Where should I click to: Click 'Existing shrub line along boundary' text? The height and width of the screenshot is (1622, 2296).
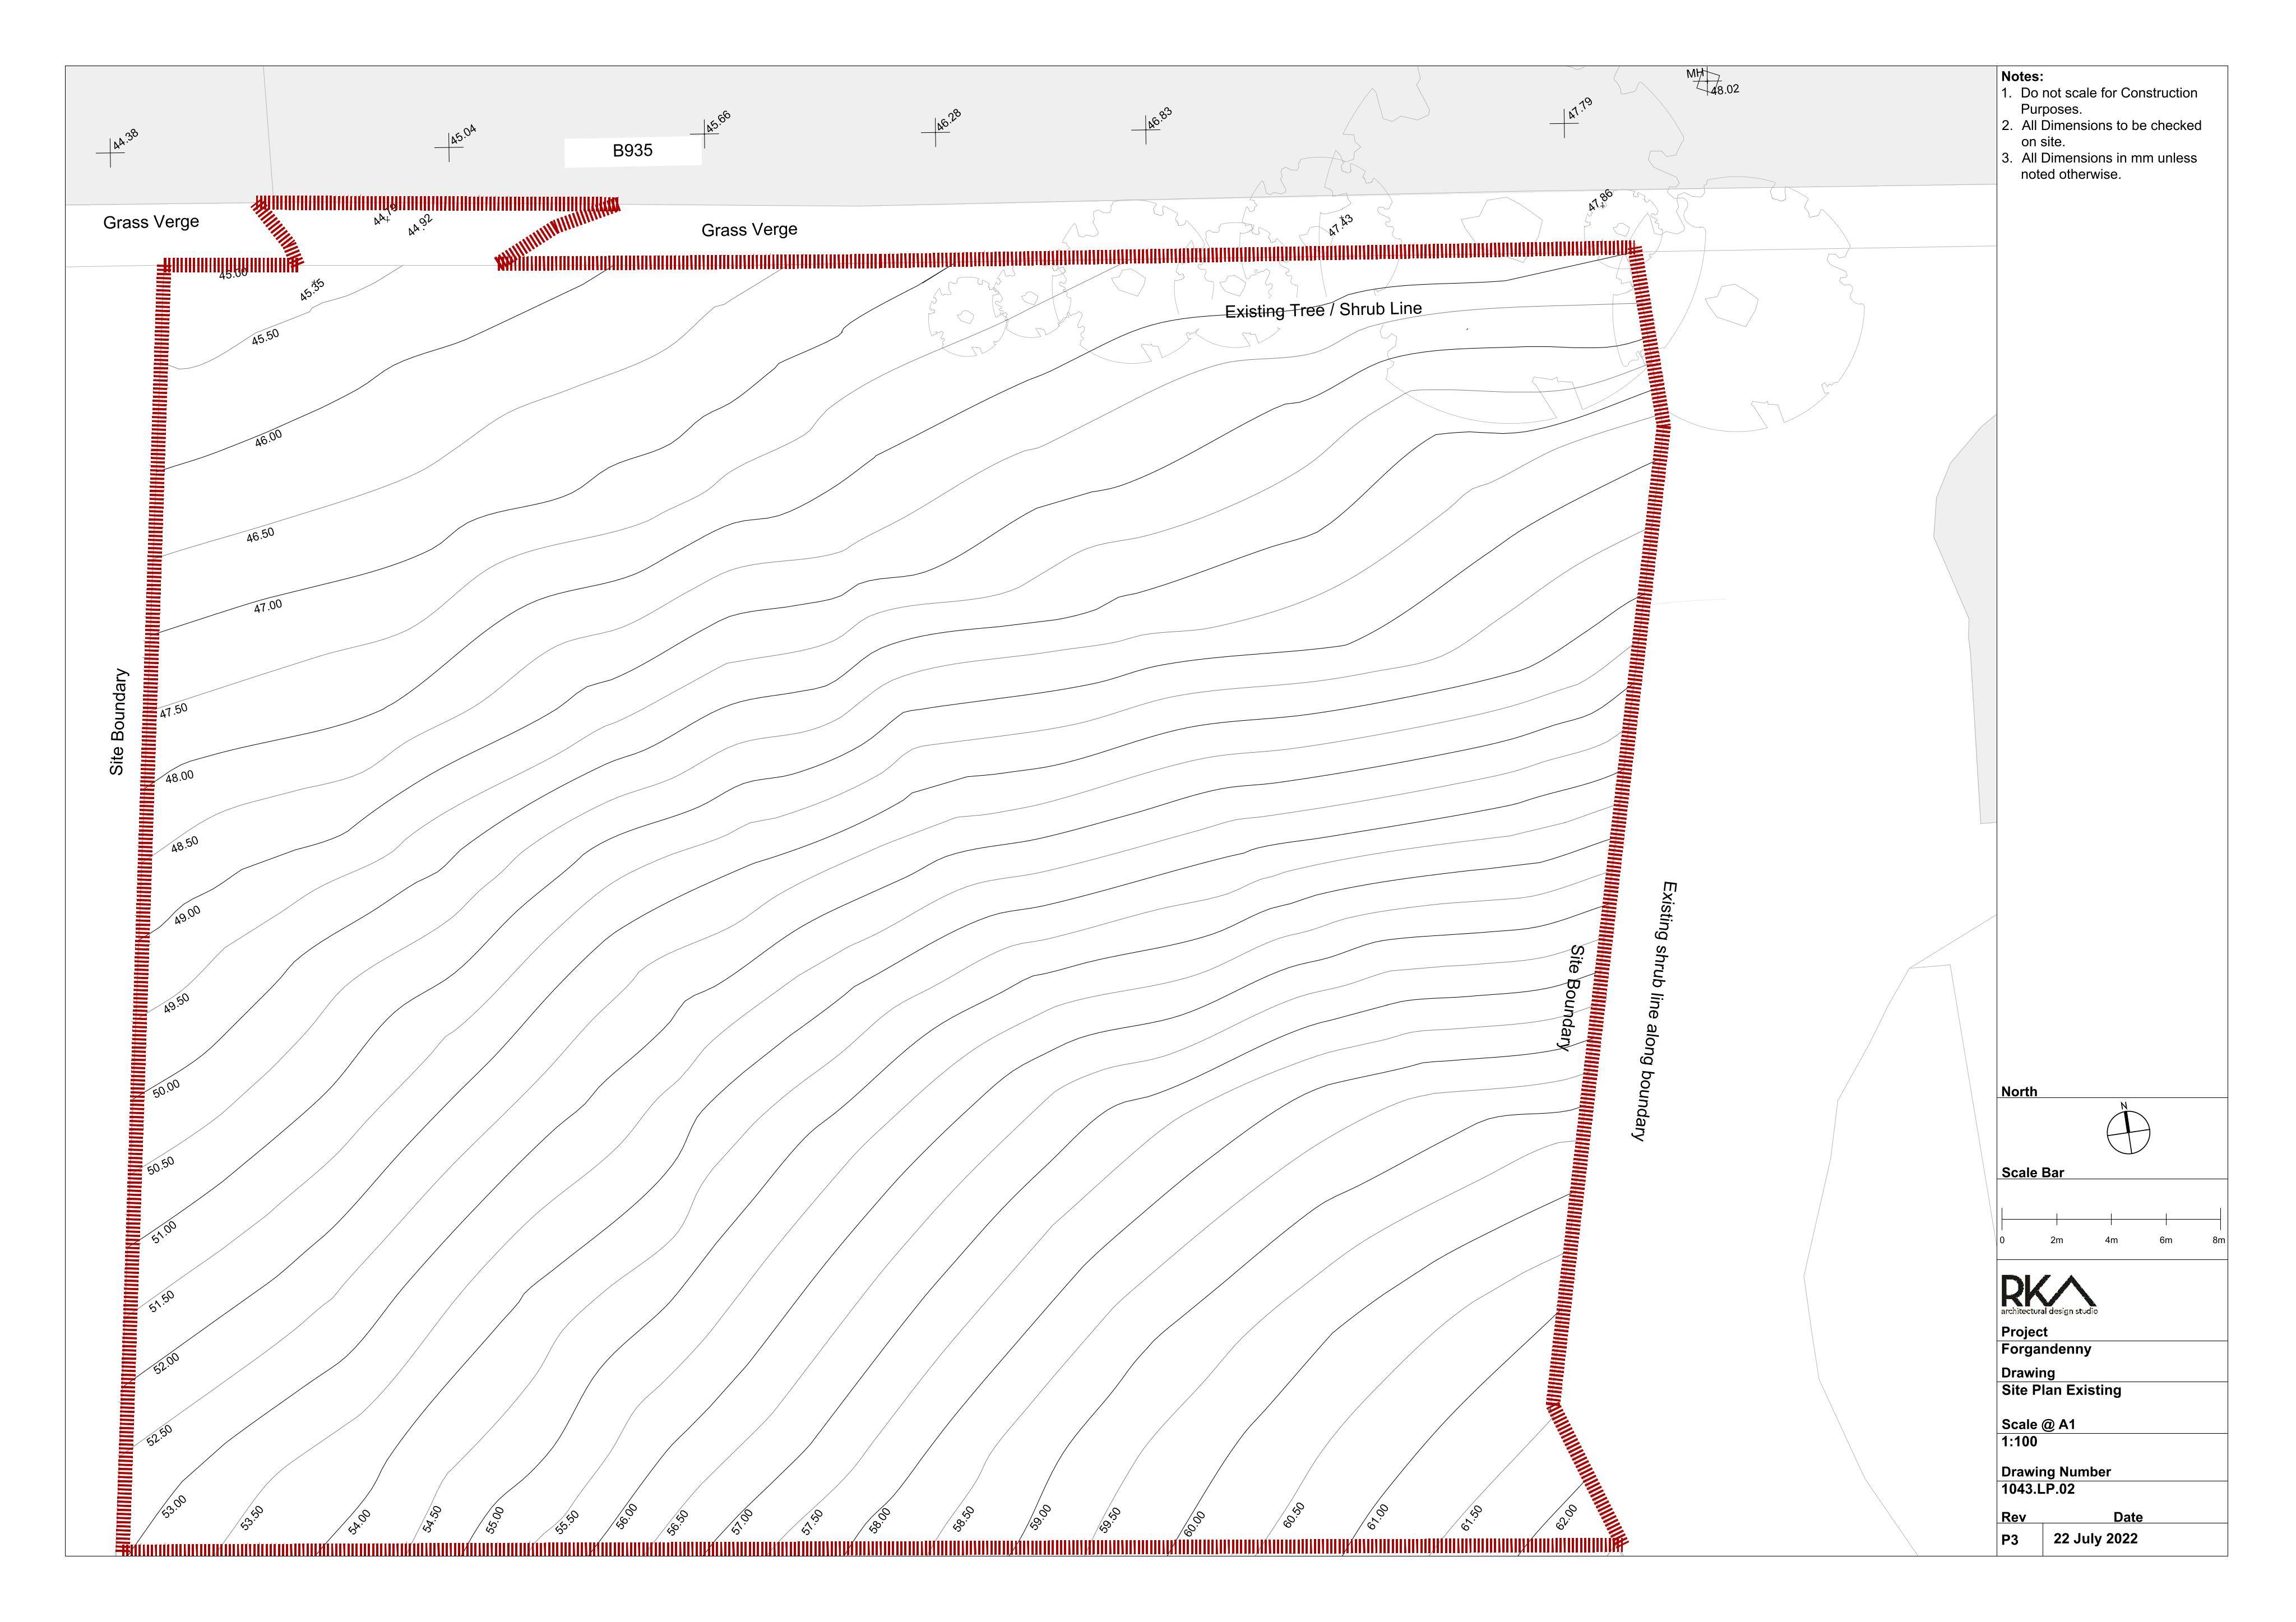point(1654,1011)
